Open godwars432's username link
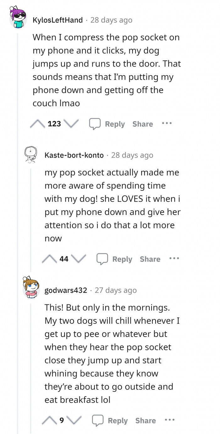Image resolution: width=220 pixels, height=434 pixels. 66,290
